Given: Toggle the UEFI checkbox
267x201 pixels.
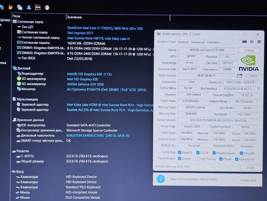Looking at the screenshot, I should (248, 76).
